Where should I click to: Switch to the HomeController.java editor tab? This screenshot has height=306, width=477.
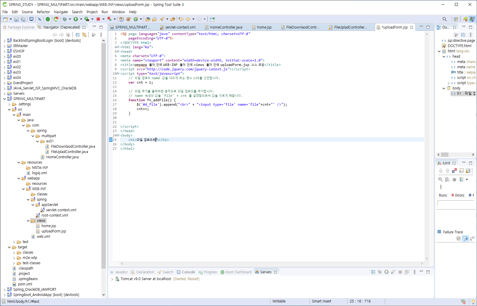223,27
